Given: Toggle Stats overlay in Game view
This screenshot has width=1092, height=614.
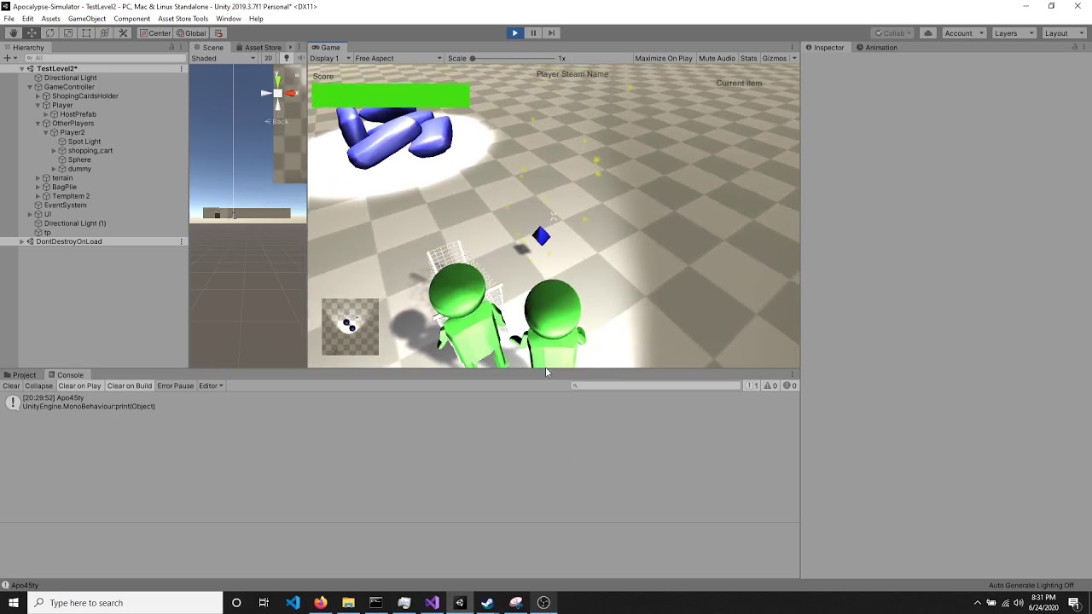Looking at the screenshot, I should point(749,58).
